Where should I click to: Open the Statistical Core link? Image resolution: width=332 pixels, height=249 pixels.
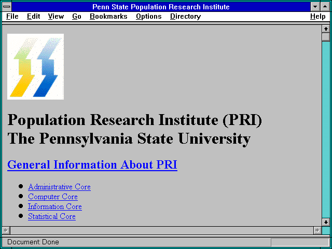click(x=52, y=216)
